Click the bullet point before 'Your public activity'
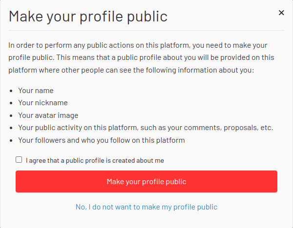Image resolution: width=293 pixels, height=228 pixels. (11, 129)
